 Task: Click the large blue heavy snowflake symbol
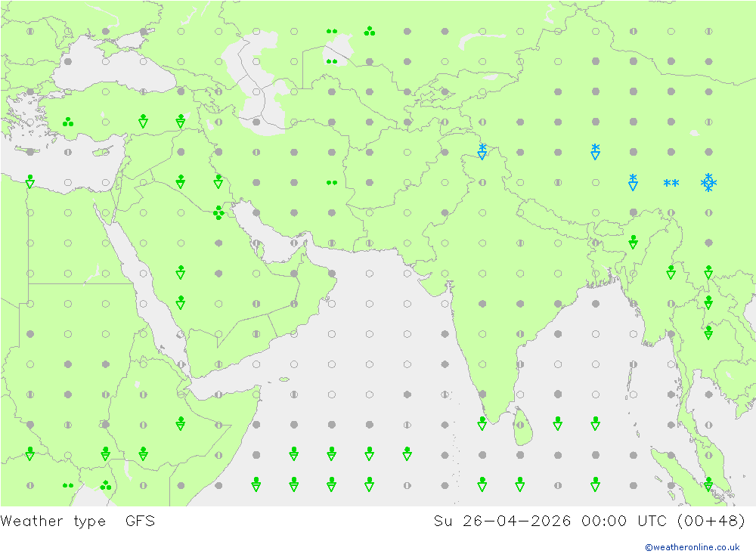click(708, 183)
